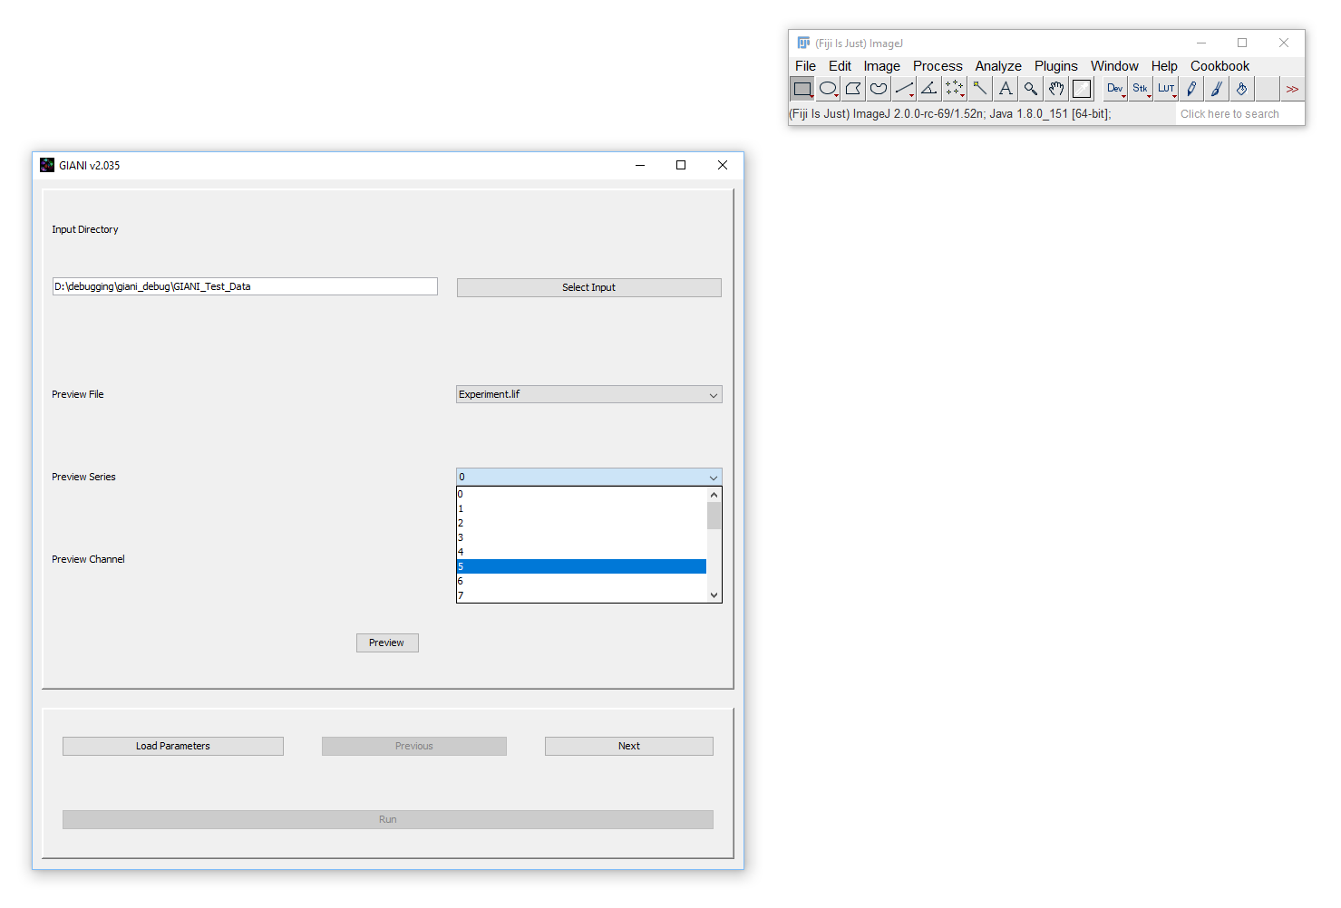Collapse the Preview Series dropdown

(x=589, y=477)
